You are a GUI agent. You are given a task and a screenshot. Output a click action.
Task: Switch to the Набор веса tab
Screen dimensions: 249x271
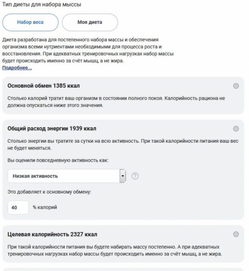[x=30, y=22]
